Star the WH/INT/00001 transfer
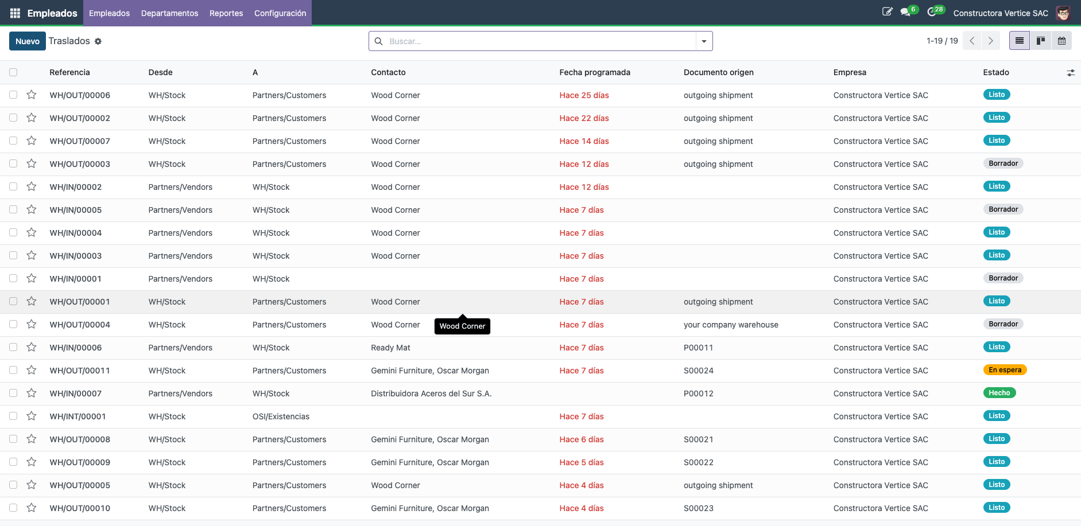The image size is (1081, 526). pos(32,416)
